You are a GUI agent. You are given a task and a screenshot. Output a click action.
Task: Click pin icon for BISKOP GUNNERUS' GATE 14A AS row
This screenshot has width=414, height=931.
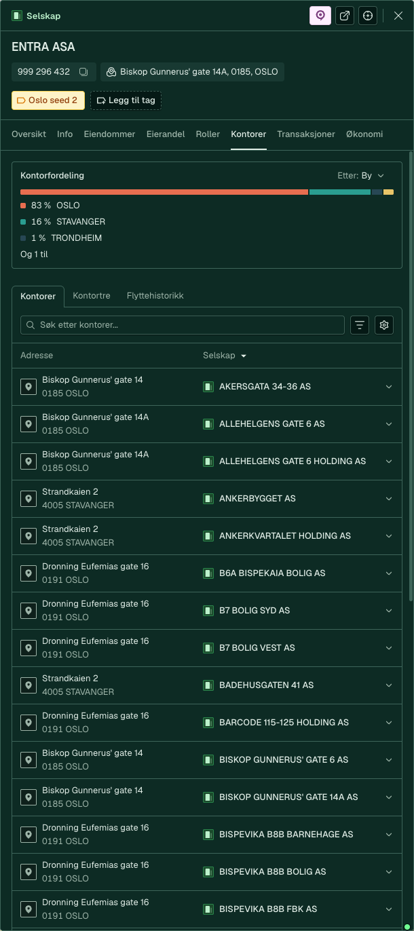point(29,797)
